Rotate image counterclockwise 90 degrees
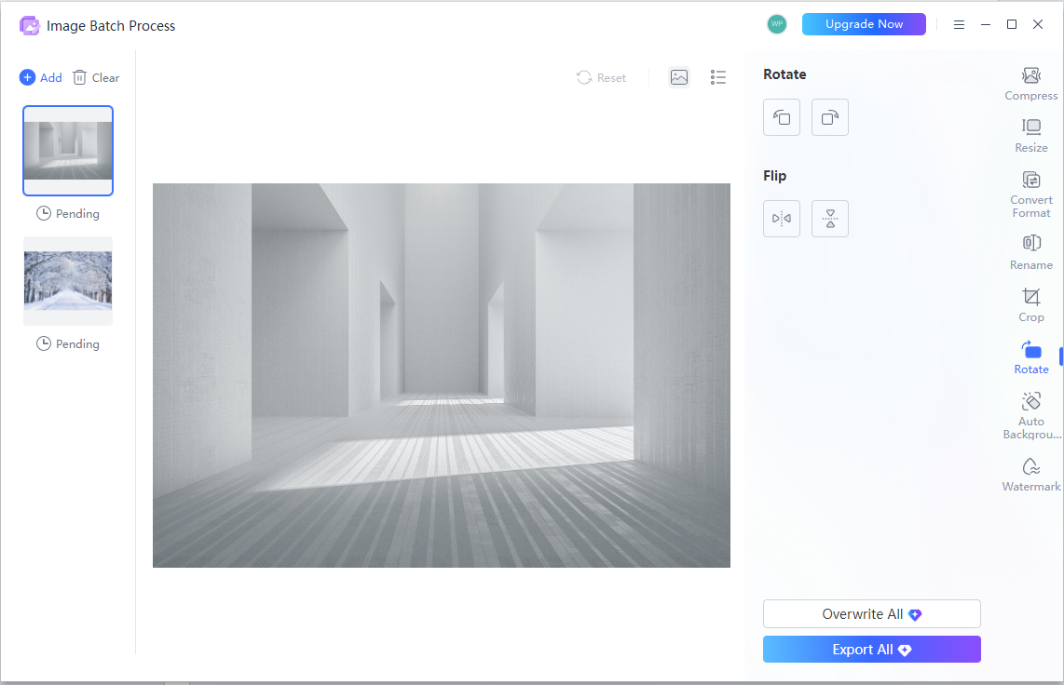1064x685 pixels. (x=782, y=117)
